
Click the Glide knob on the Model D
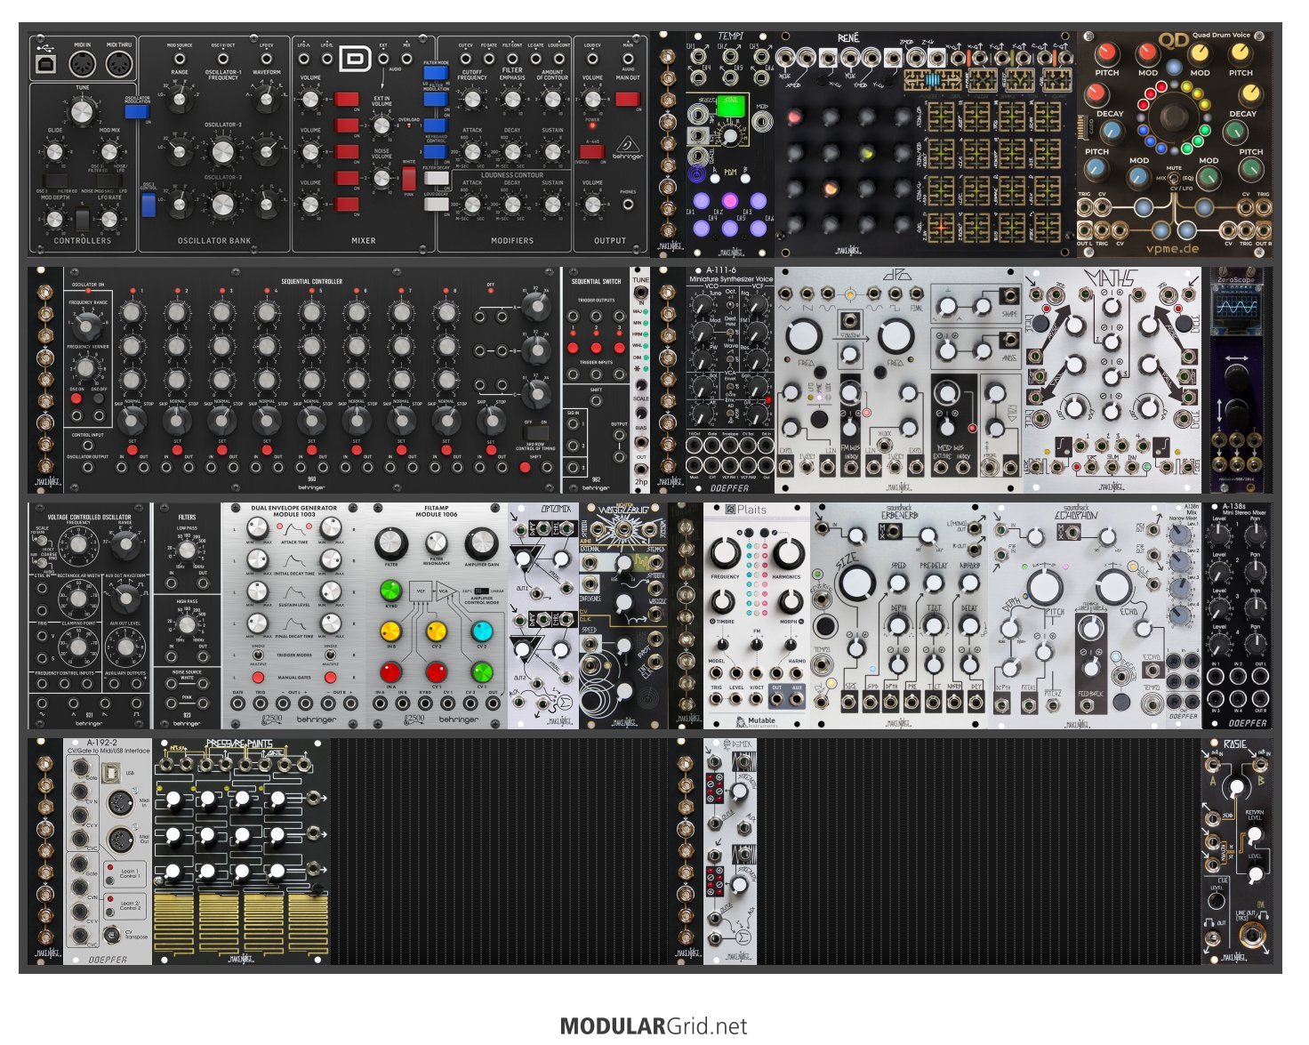(x=55, y=153)
